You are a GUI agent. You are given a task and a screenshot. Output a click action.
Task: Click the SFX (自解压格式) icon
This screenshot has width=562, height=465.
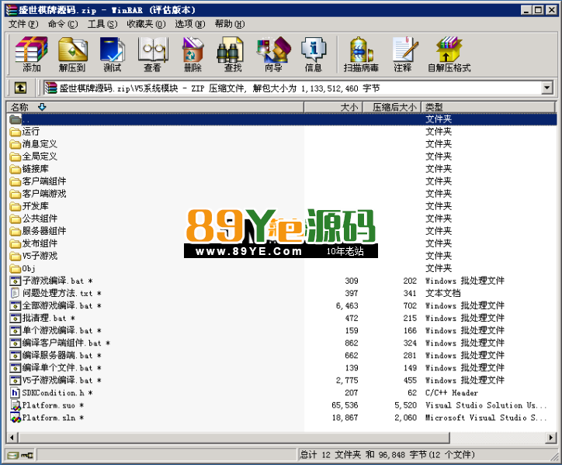[449, 54]
